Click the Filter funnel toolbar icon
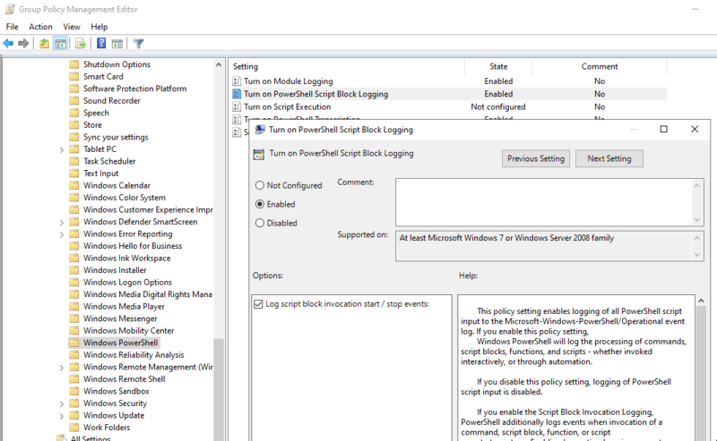717x441 pixels. click(x=139, y=43)
